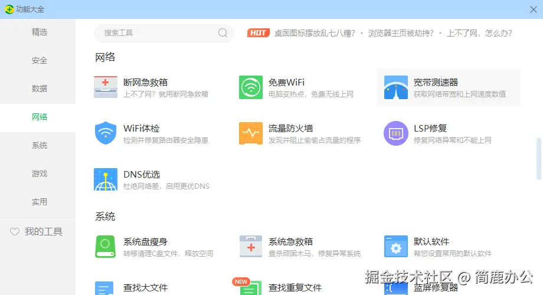Close the 功能大全 window
This screenshot has width=543, height=295.
pos(534,9)
